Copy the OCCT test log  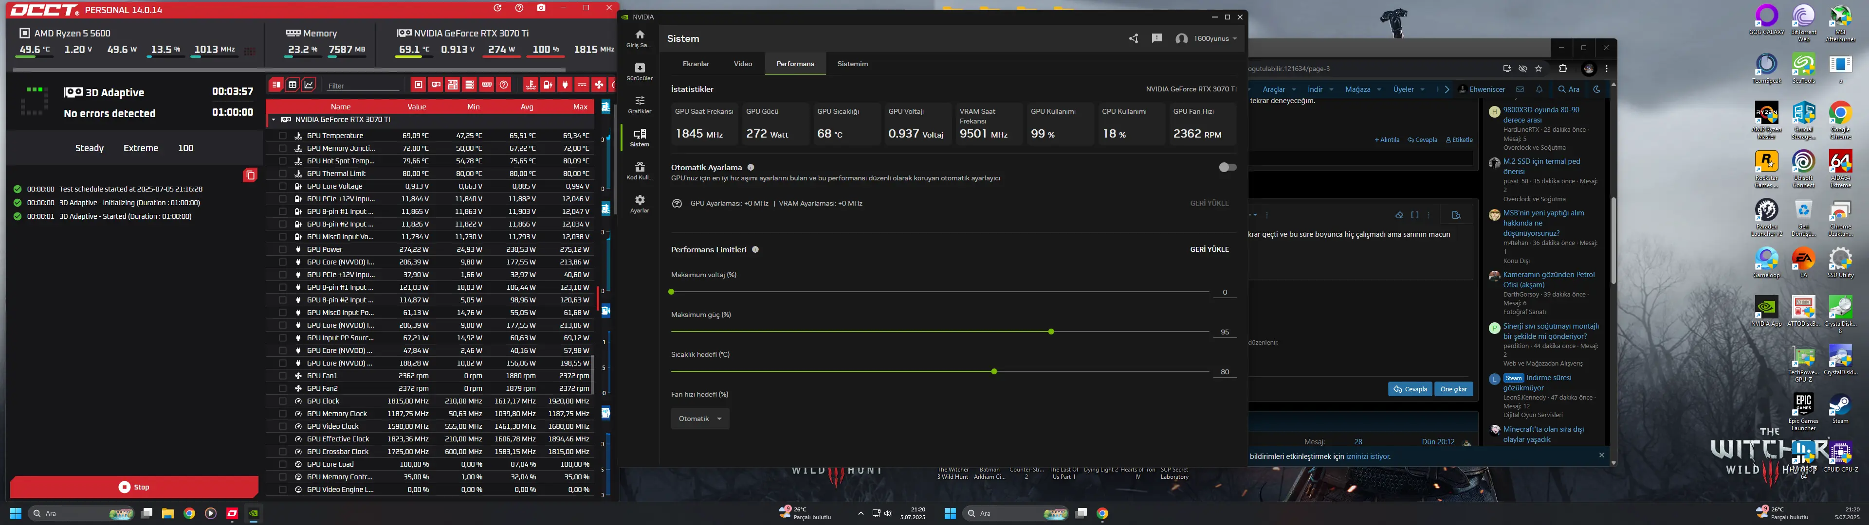tap(250, 175)
